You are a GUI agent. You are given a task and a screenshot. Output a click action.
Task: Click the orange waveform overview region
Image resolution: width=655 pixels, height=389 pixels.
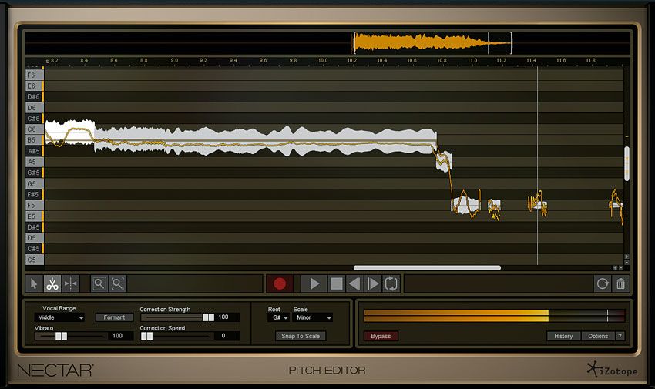(x=432, y=42)
